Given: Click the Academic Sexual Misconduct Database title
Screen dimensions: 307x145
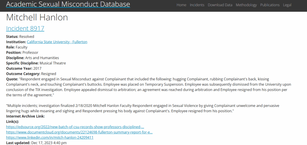Looking at the screenshot, I should tap(68, 4).
